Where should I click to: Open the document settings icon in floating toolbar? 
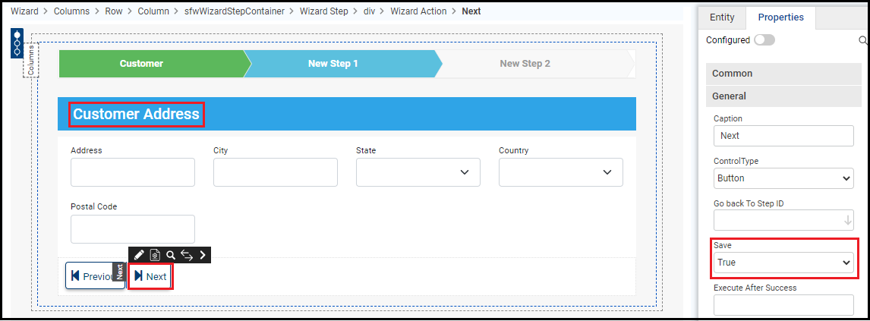click(x=155, y=255)
